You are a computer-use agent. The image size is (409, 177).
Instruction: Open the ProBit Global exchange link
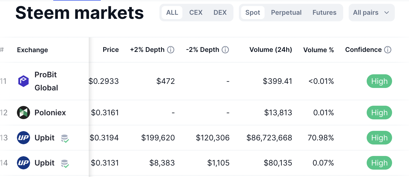pyautogui.click(x=46, y=81)
